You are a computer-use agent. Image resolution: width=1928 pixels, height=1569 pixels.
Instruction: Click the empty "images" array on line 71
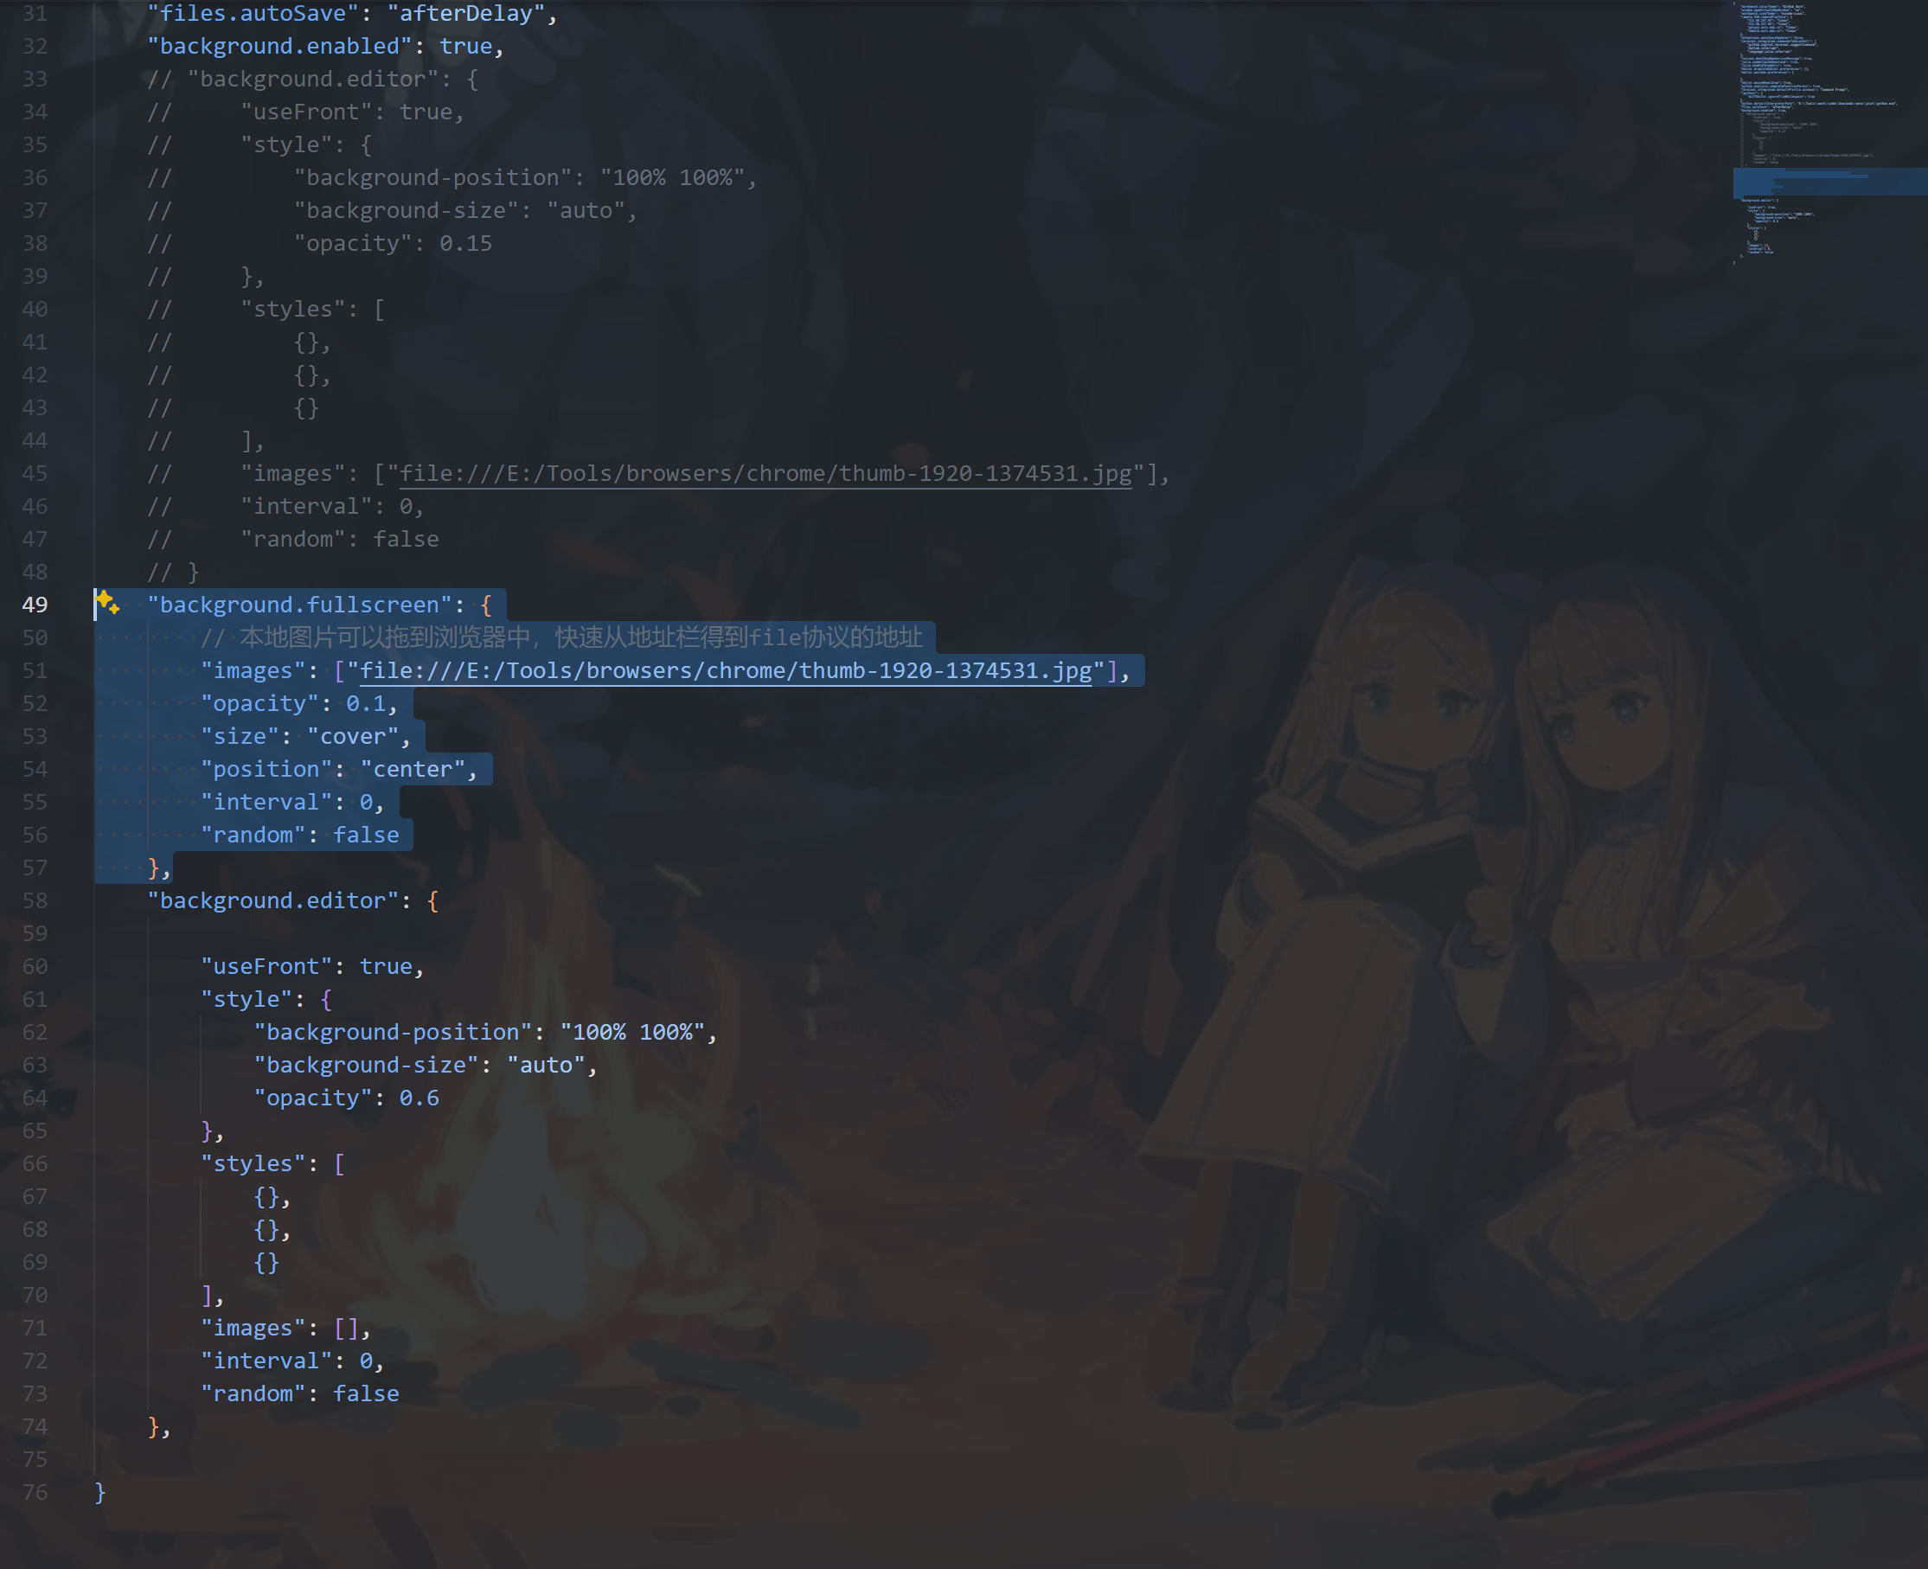pyautogui.click(x=347, y=1328)
